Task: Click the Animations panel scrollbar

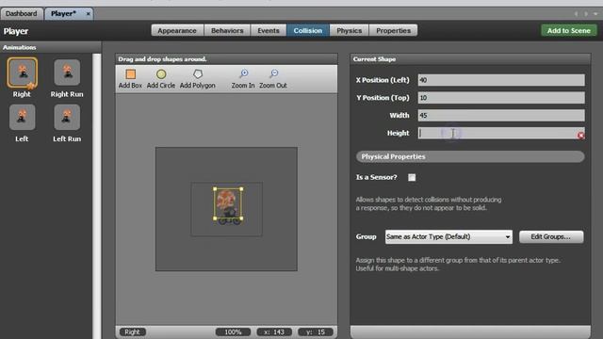Action: pyautogui.click(x=96, y=196)
